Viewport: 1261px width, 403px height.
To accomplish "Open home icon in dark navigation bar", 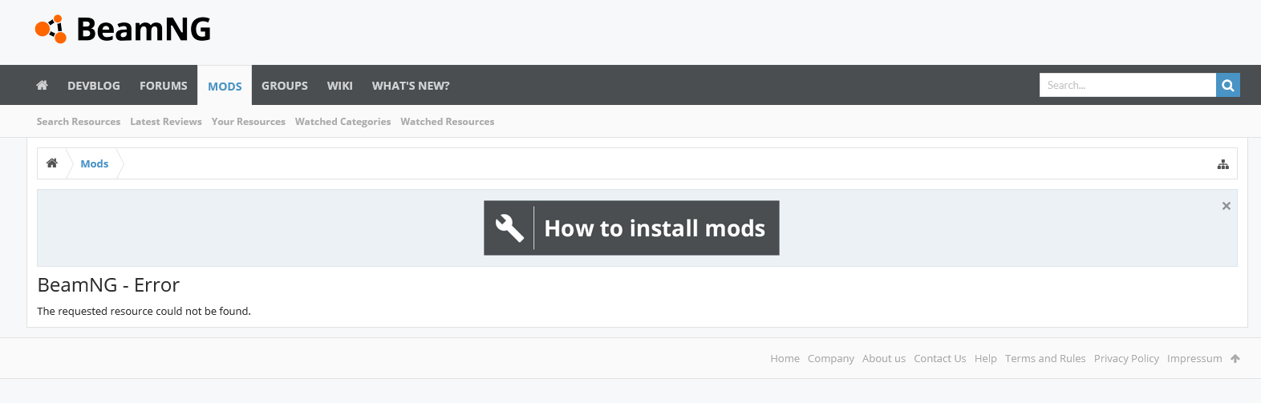I will [43, 85].
